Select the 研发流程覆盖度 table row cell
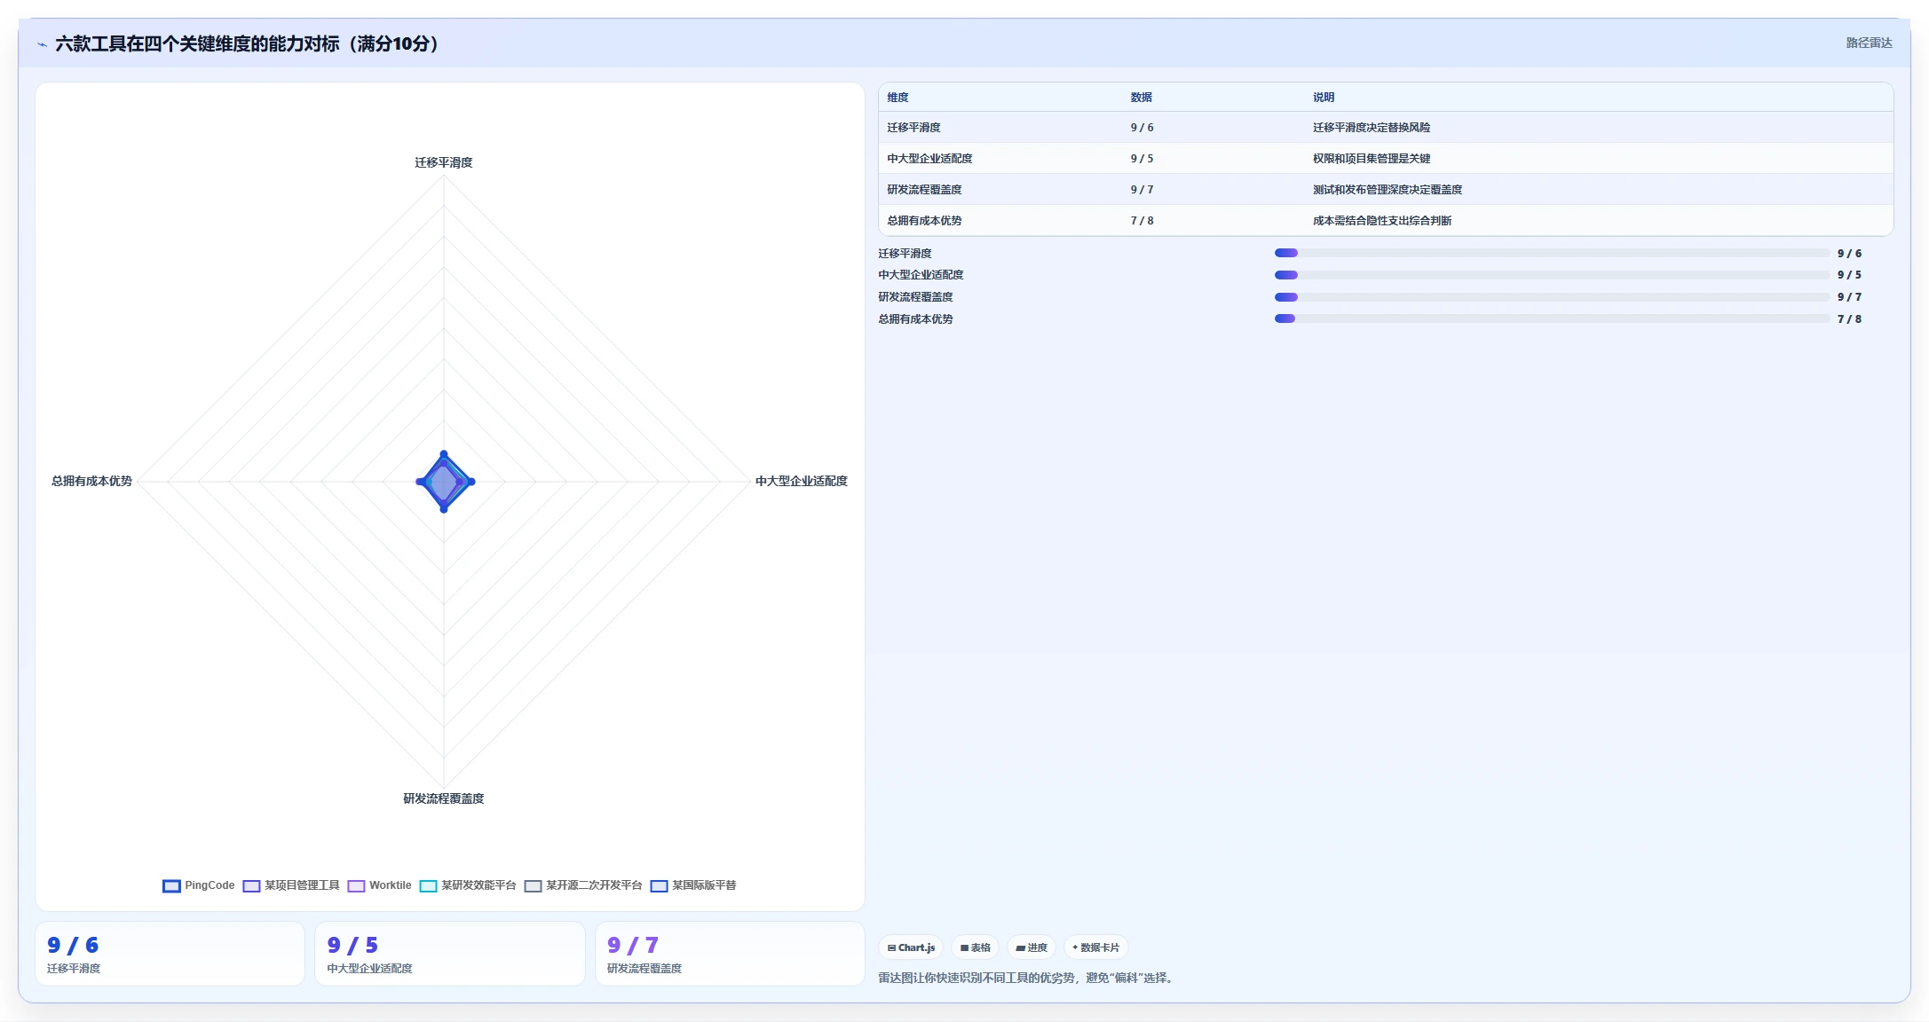This screenshot has width=1929, height=1022. (x=924, y=190)
